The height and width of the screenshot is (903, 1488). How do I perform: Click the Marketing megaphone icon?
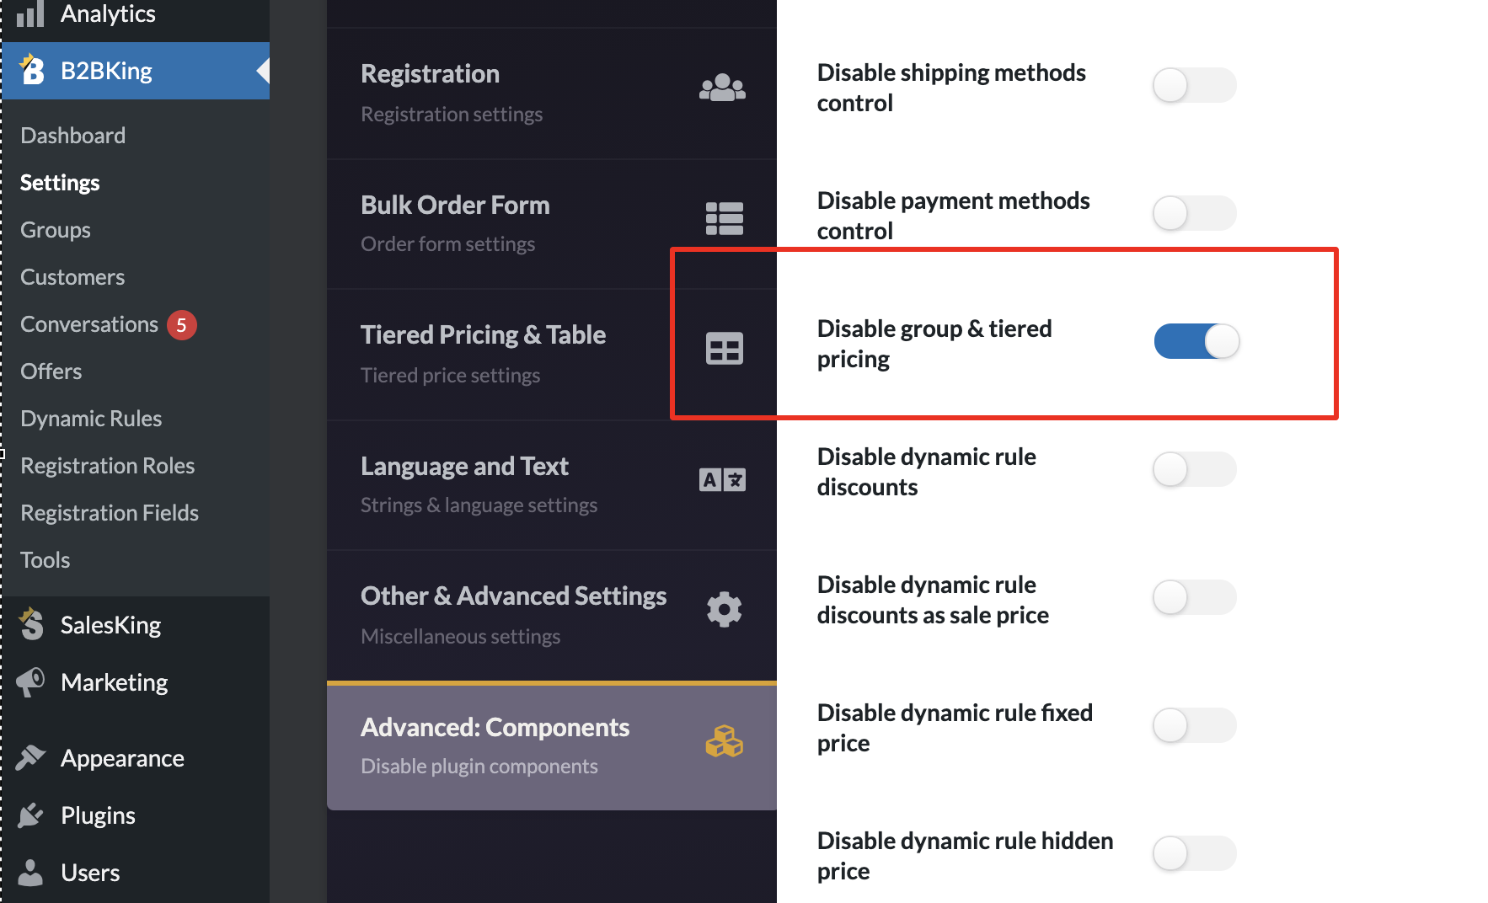30,681
